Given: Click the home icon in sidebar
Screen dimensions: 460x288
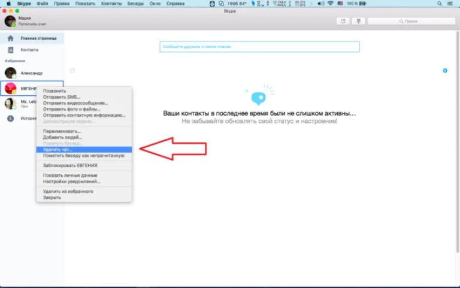Looking at the screenshot, I should (x=11, y=38).
